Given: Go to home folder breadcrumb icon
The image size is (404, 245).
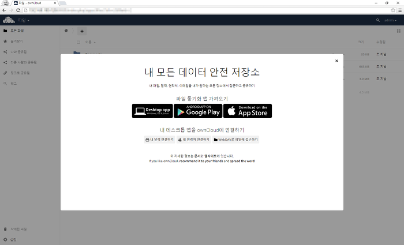Looking at the screenshot, I should click(x=66, y=31).
